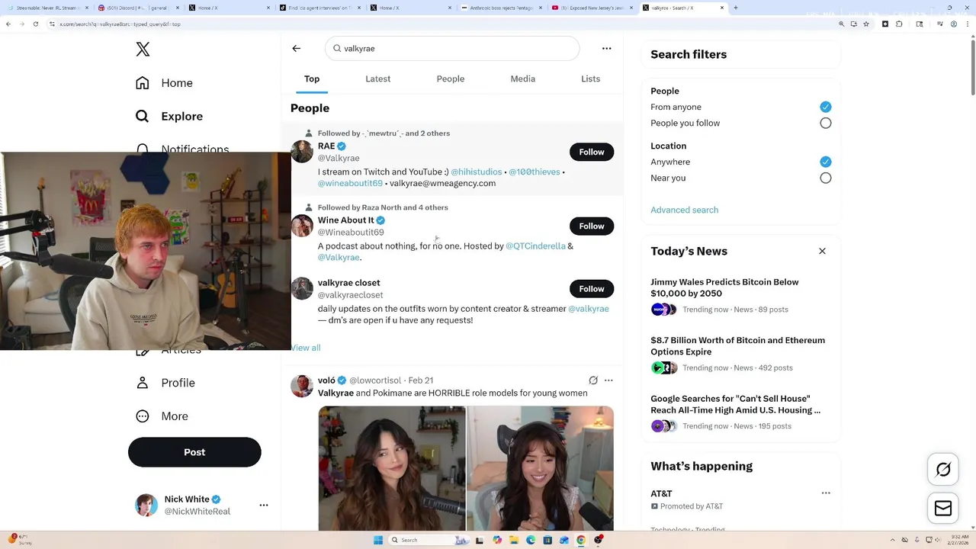Open account menu dots beside Nick White

pos(264,505)
